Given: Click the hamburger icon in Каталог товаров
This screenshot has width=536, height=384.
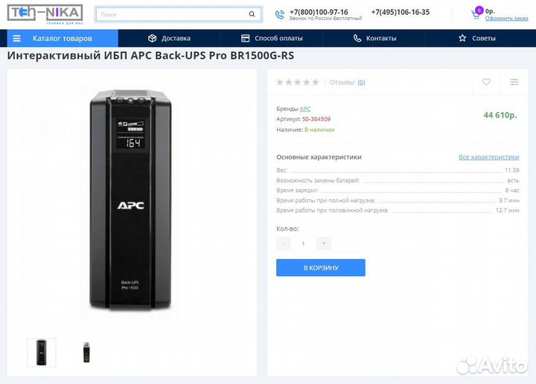Looking at the screenshot, I should pyautogui.click(x=16, y=38).
